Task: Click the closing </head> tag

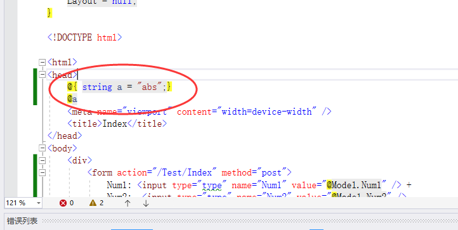Action: coord(65,136)
